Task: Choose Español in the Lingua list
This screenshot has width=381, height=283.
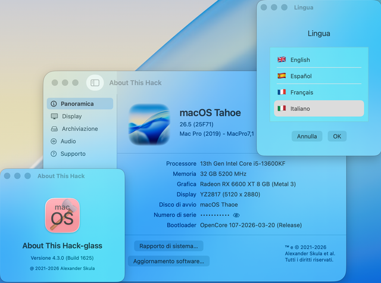Action: [319, 76]
